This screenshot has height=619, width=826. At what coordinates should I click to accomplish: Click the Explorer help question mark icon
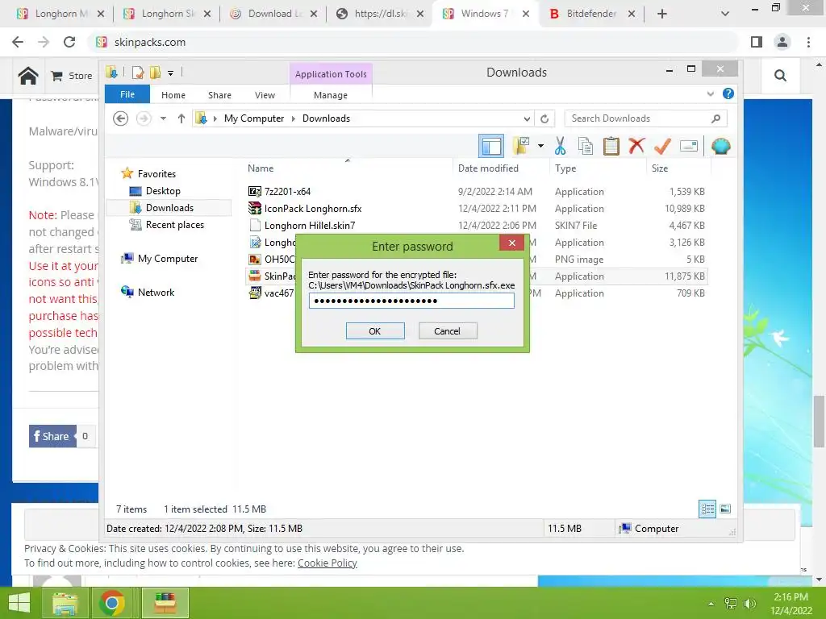[x=728, y=93]
